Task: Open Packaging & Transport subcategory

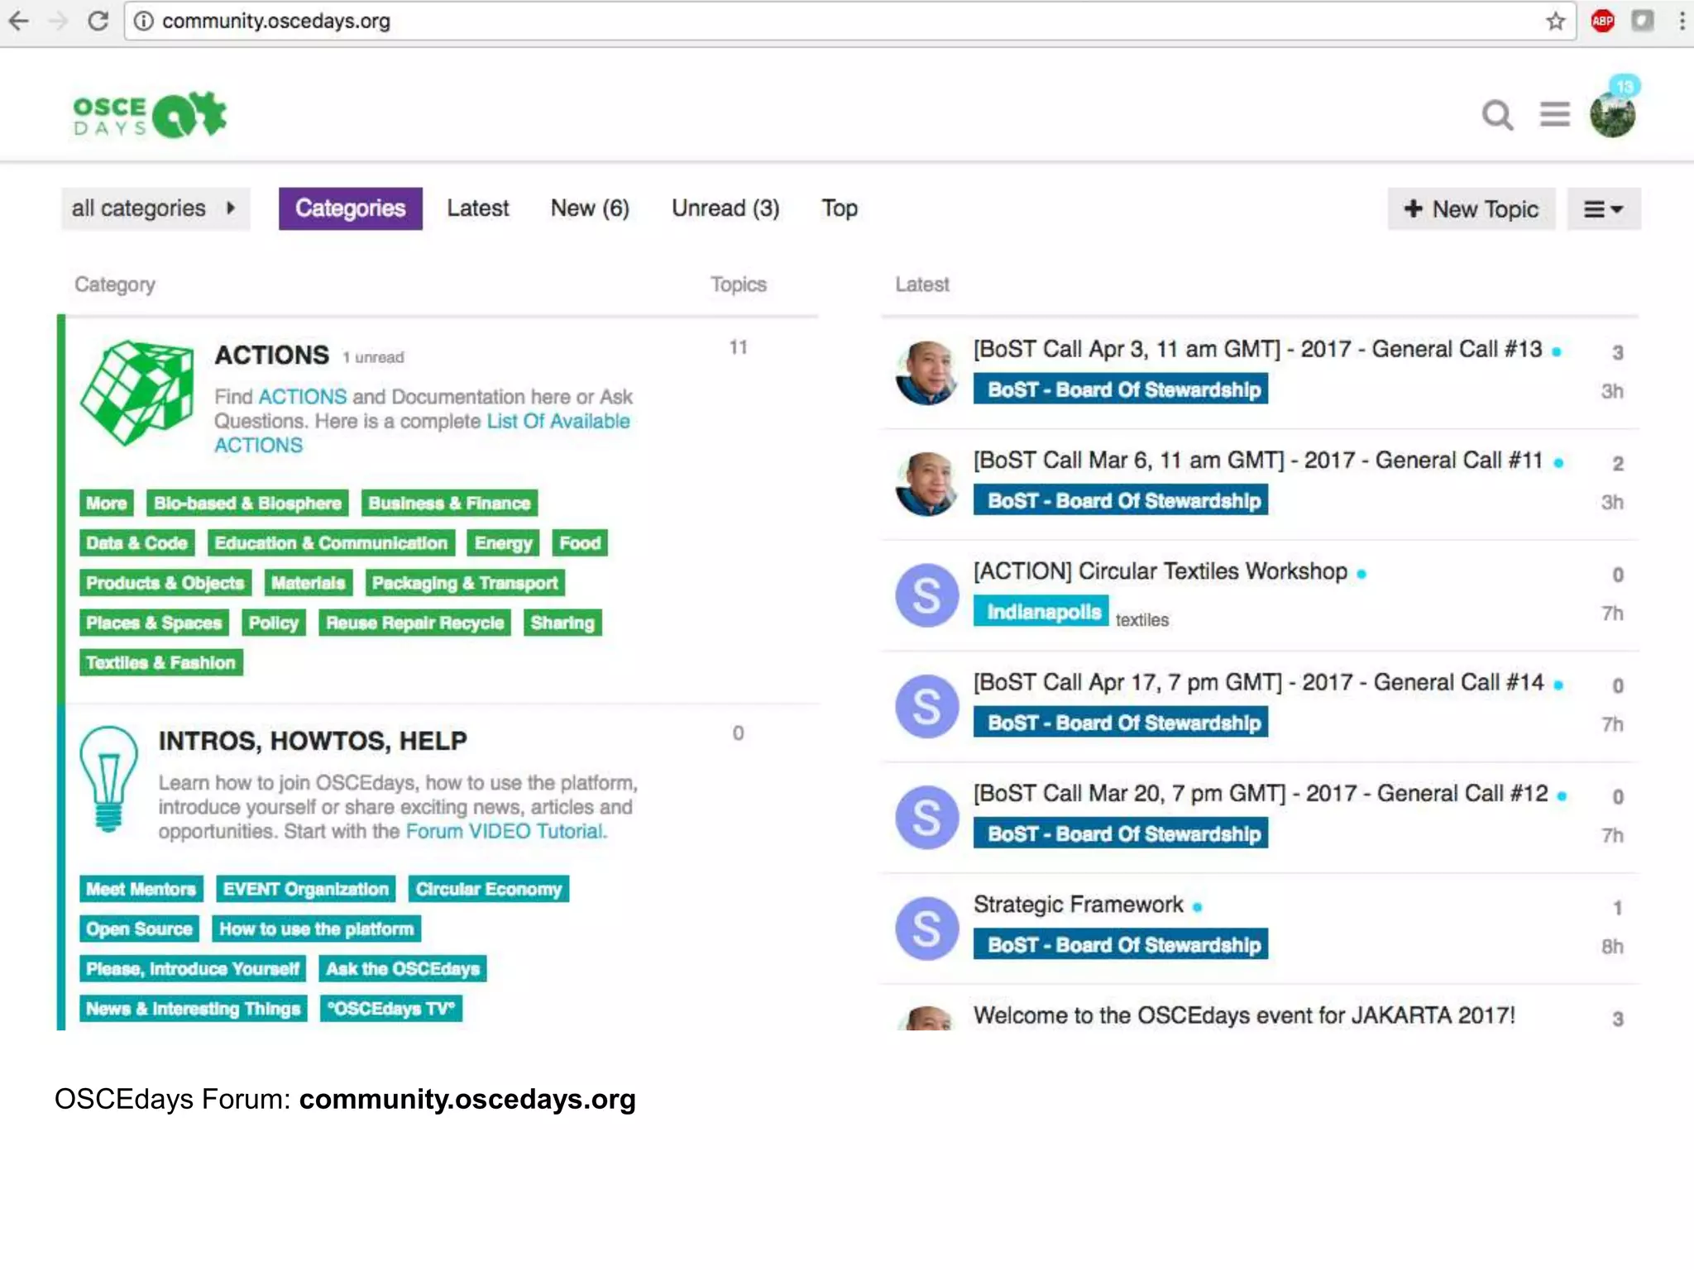Action: pos(465,583)
